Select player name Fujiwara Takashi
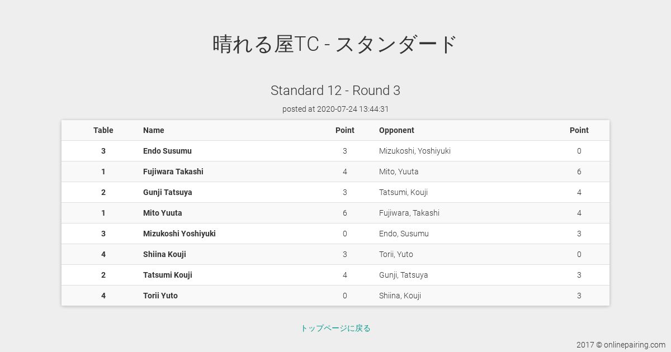Image resolution: width=671 pixels, height=352 pixels. 173,172
